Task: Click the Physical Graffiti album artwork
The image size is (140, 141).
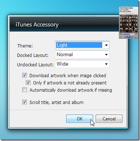Action: point(129,24)
